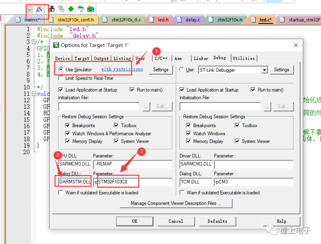
Task: Uncheck simulator Breakpoints restore option
Action: pyautogui.click(x=68, y=125)
